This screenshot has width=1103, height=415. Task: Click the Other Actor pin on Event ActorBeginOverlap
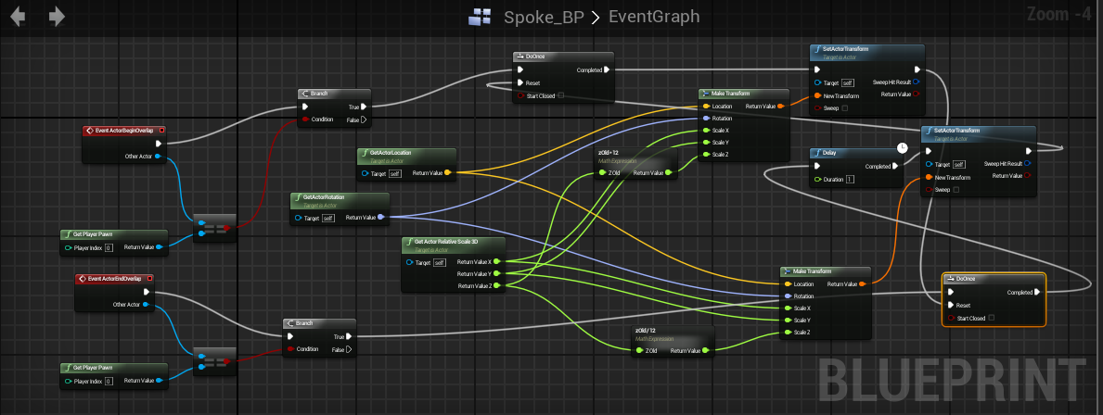pos(158,156)
